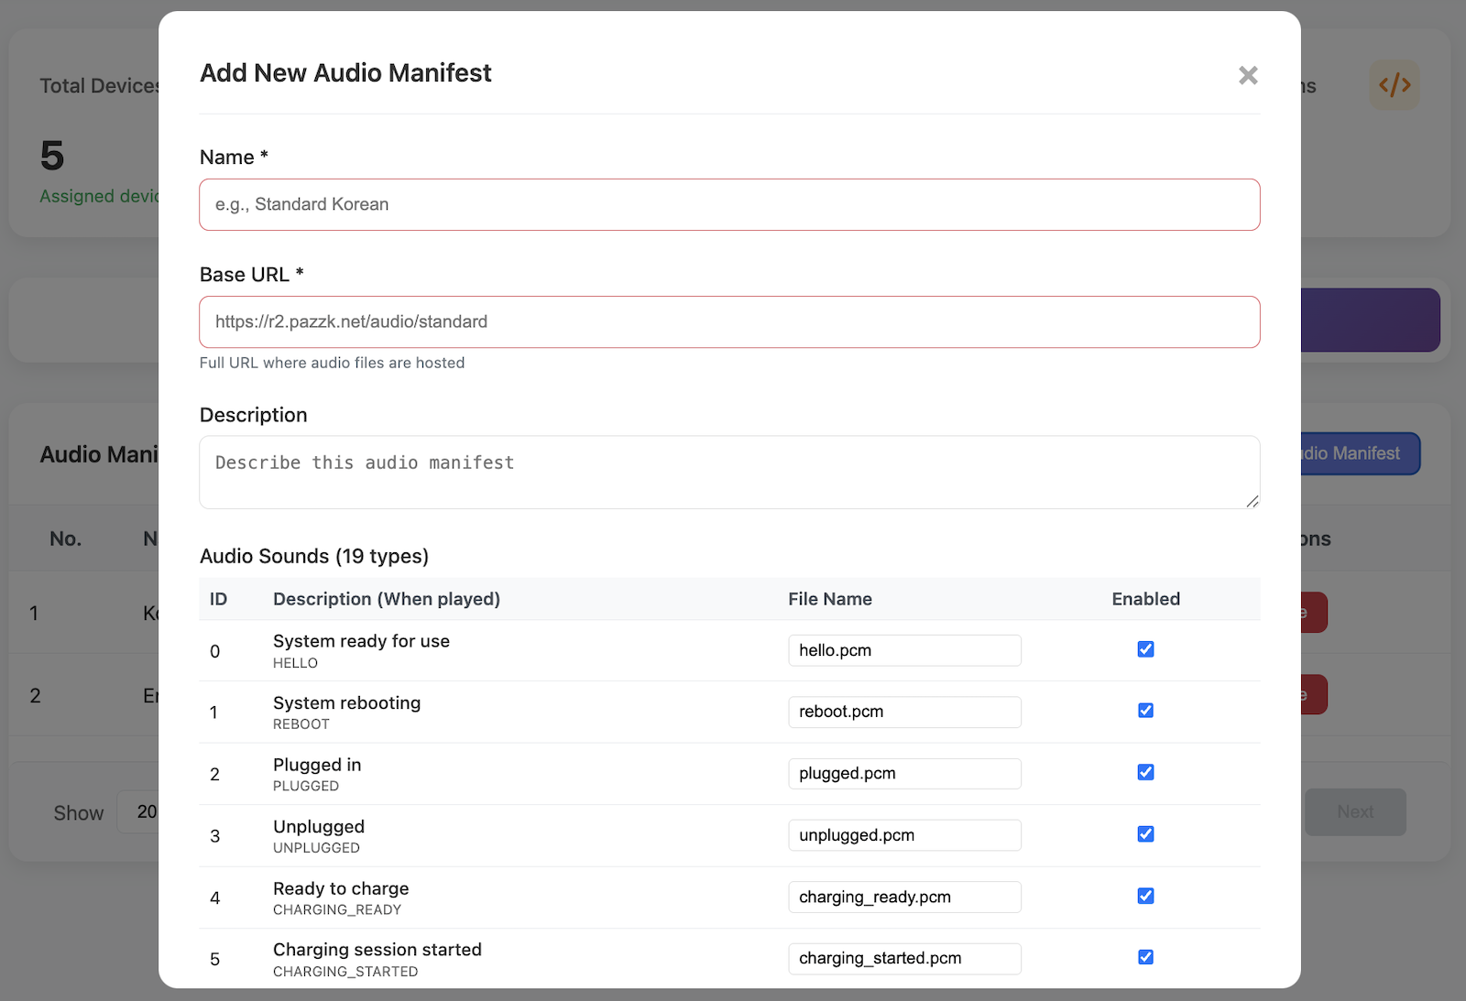Viewport: 1466px width, 1001px height.
Task: Click the Name input field
Action: 728,204
